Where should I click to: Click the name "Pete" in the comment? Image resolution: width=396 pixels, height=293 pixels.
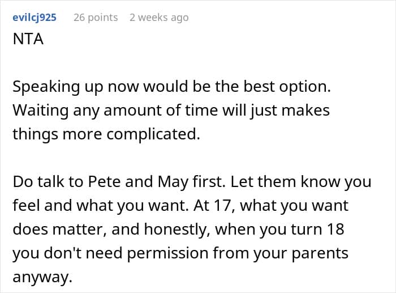click(x=103, y=182)
